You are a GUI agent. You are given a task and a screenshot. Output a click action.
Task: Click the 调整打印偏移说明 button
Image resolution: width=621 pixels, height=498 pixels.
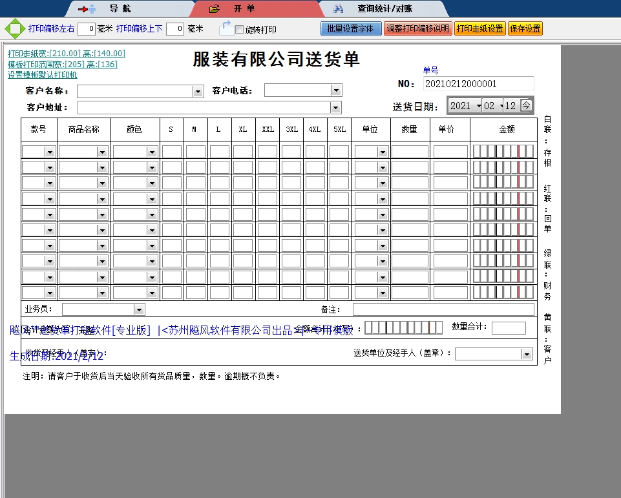418,28
